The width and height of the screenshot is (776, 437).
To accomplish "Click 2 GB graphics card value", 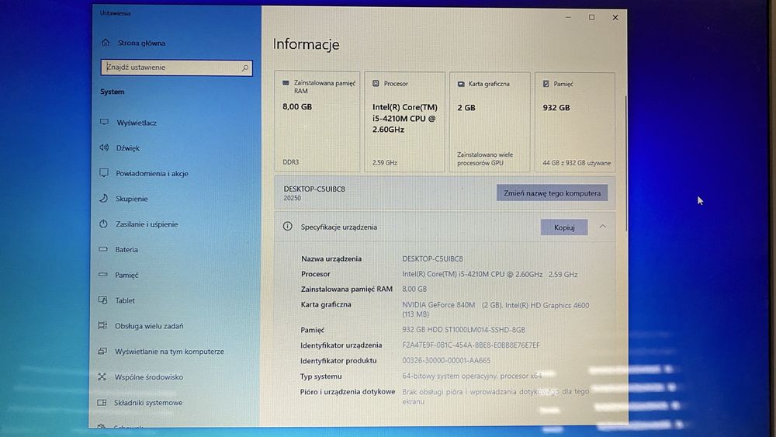I will point(466,107).
